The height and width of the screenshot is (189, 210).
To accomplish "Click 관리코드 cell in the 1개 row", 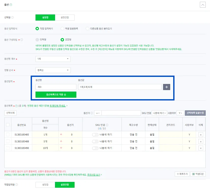I will (x=171, y=135).
